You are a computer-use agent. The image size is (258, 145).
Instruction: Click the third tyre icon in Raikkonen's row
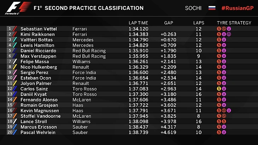pos(229,34)
